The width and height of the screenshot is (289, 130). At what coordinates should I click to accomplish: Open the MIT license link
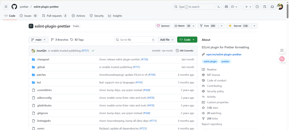point(211,75)
